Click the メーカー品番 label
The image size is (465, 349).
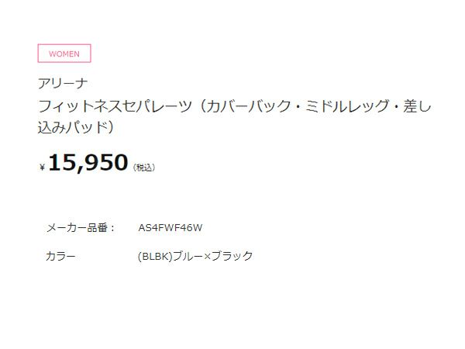pyautogui.click(x=76, y=228)
